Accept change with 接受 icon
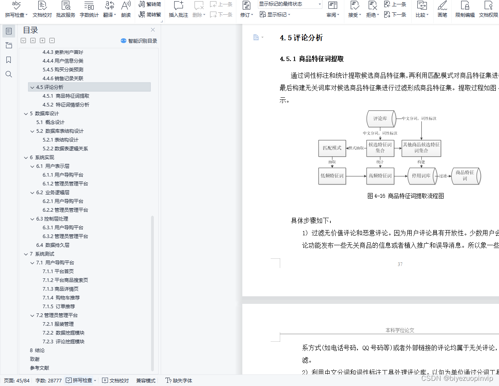Image resolution: width=499 pixels, height=386 pixels. 354,6
